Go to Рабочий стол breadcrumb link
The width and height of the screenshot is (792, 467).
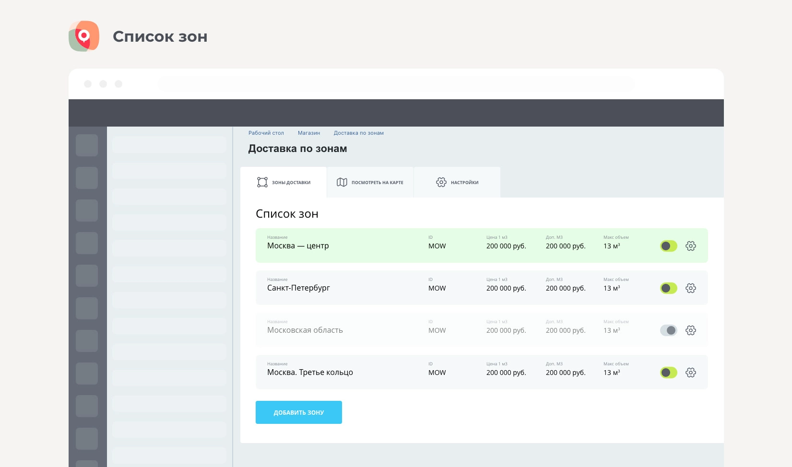tap(266, 133)
